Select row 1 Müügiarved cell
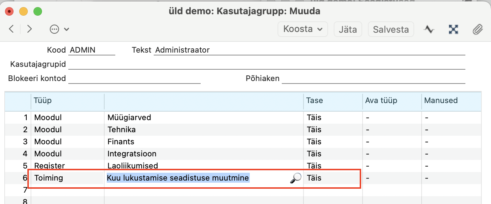The image size is (491, 204). (x=204, y=117)
